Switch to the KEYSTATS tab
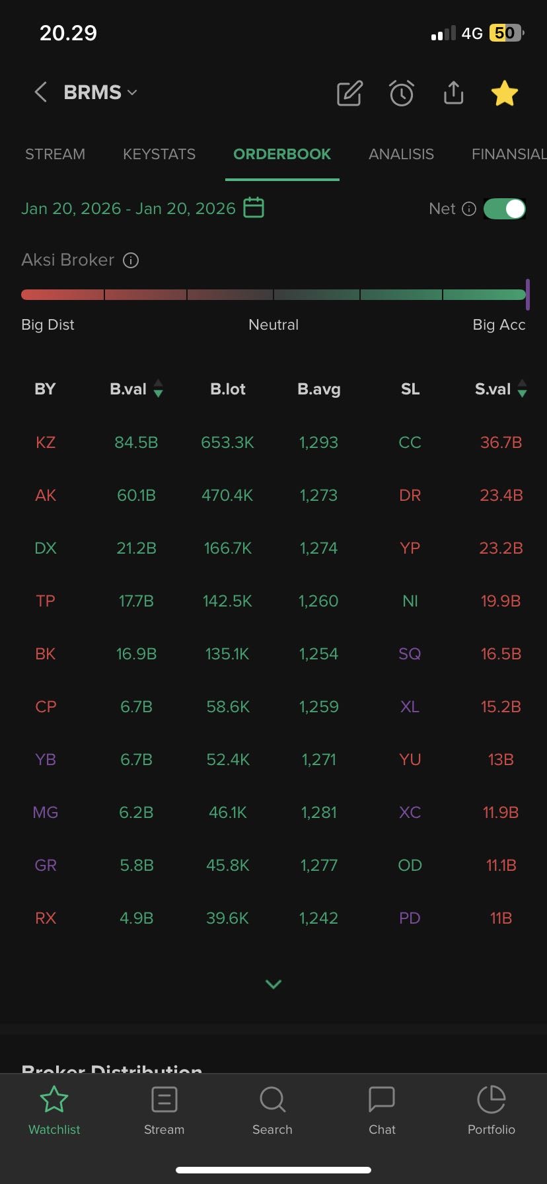Image resolution: width=547 pixels, height=1184 pixels. pyautogui.click(x=159, y=155)
